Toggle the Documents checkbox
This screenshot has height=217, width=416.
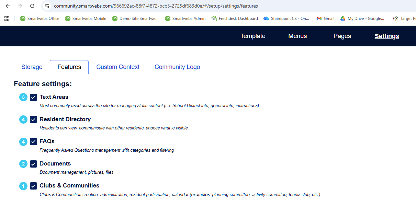[x=33, y=164]
